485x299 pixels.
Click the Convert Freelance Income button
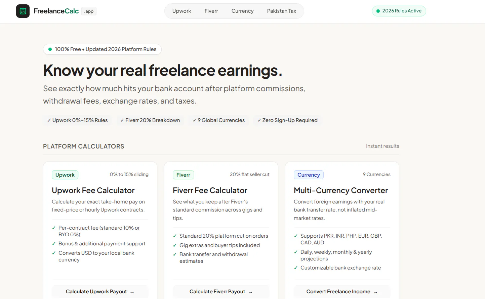coord(342,292)
